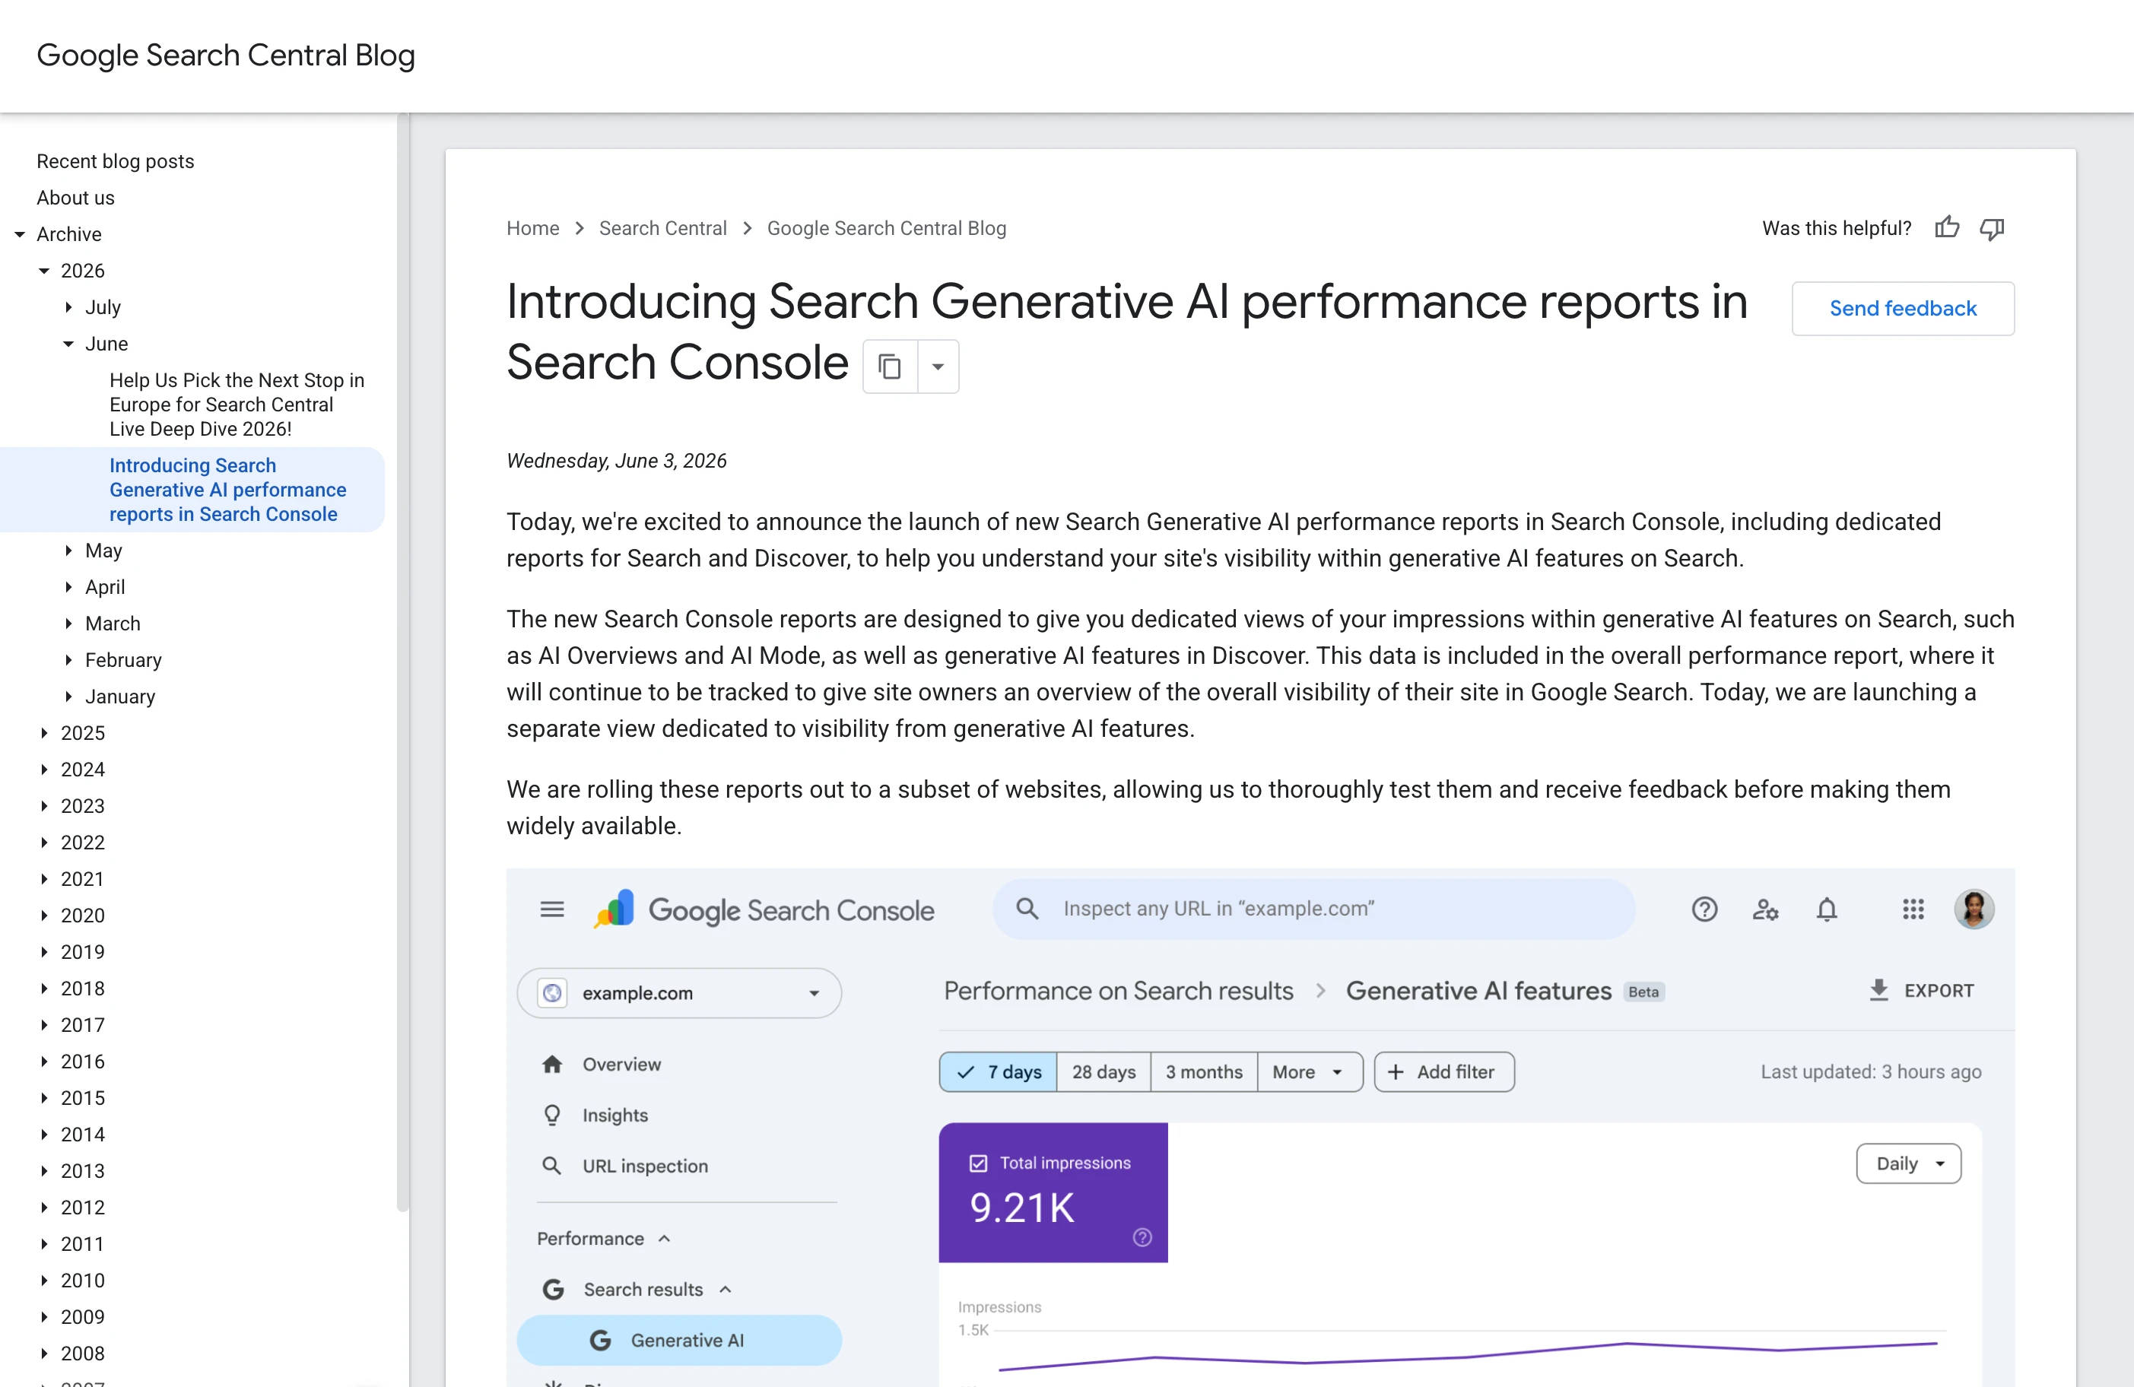Go to Google Search Central Blog breadcrumb

887,227
